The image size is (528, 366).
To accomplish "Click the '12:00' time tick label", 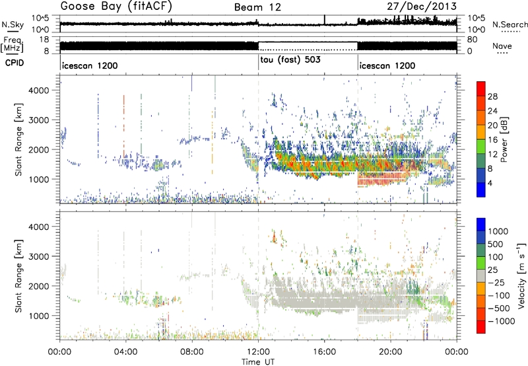I will point(258,352).
